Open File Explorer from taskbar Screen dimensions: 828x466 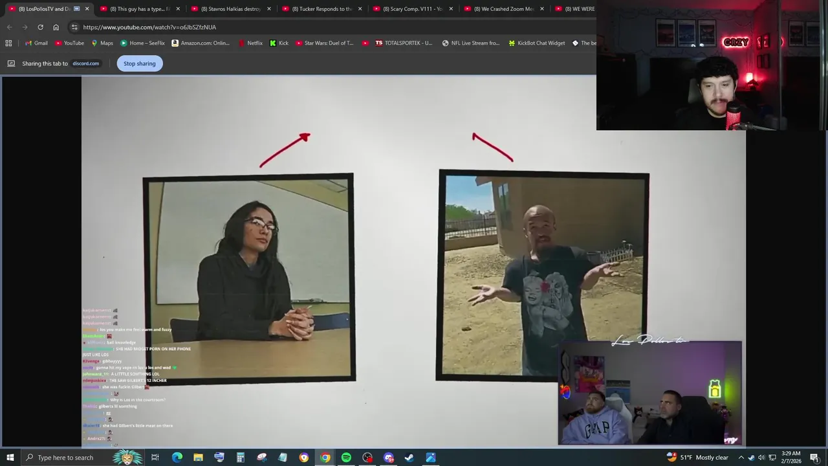198,458
